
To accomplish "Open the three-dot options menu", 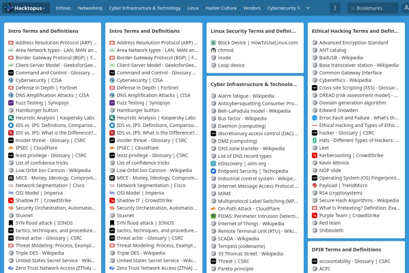I will tap(335, 8).
